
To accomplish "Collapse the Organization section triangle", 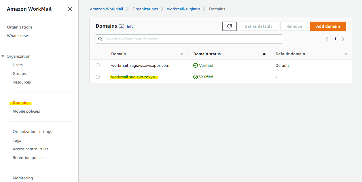I will [x=3, y=56].
